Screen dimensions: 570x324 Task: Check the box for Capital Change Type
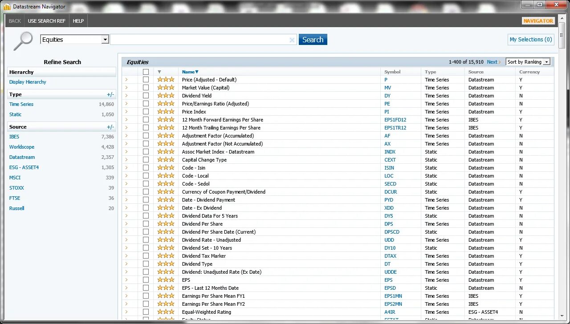coord(146,160)
